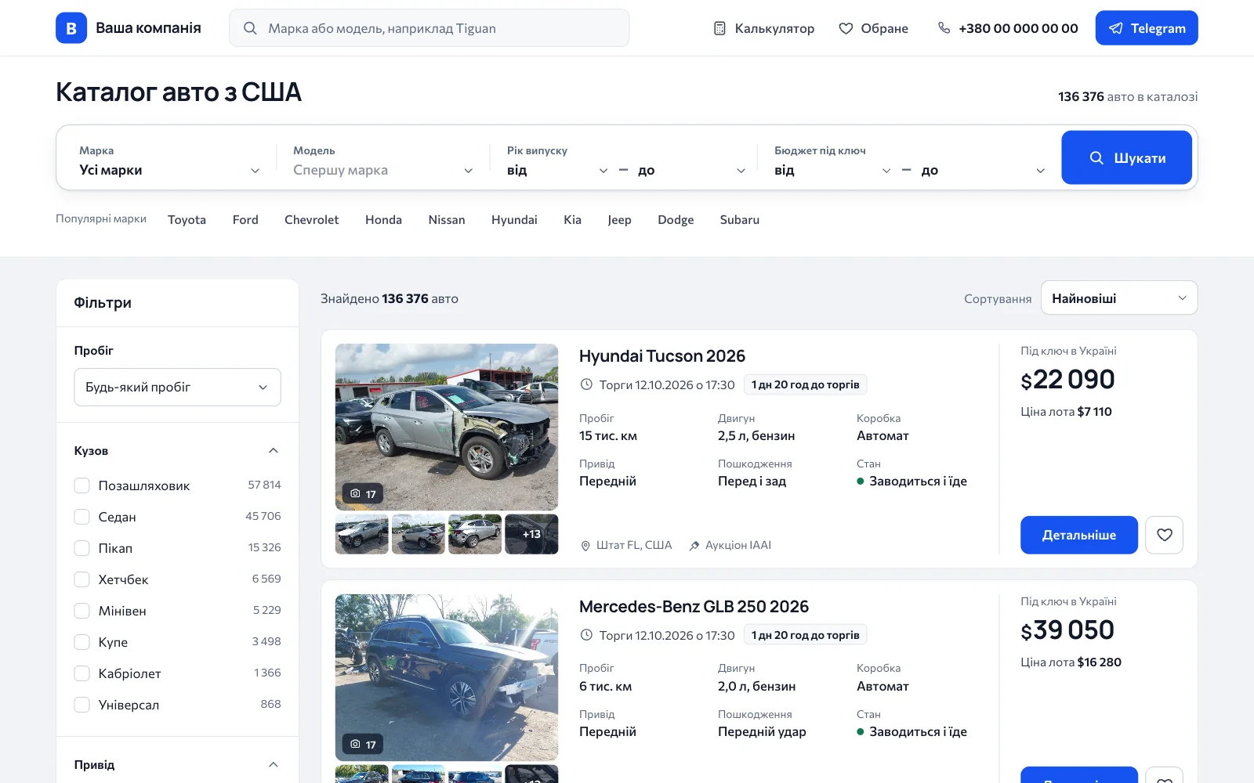The image size is (1254, 783).
Task: Click the main Hyundai Tucson photo
Action: point(447,427)
